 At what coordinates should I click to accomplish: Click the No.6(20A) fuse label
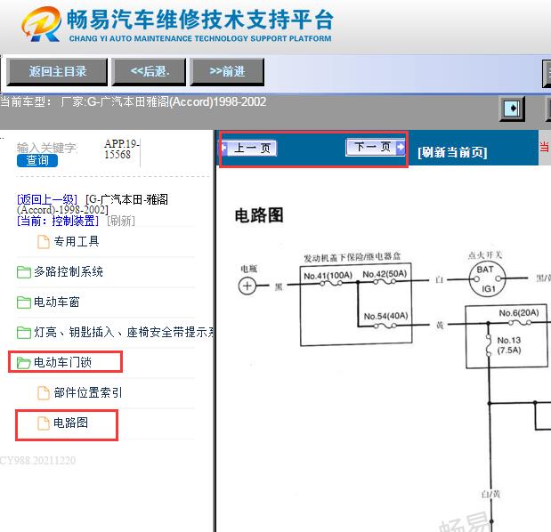[519, 312]
